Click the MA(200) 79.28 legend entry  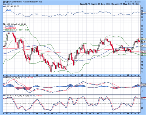coord(10,28)
